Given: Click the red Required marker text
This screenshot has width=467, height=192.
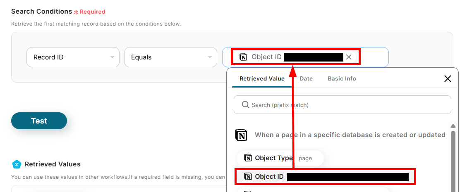Looking at the screenshot, I should [x=92, y=12].
